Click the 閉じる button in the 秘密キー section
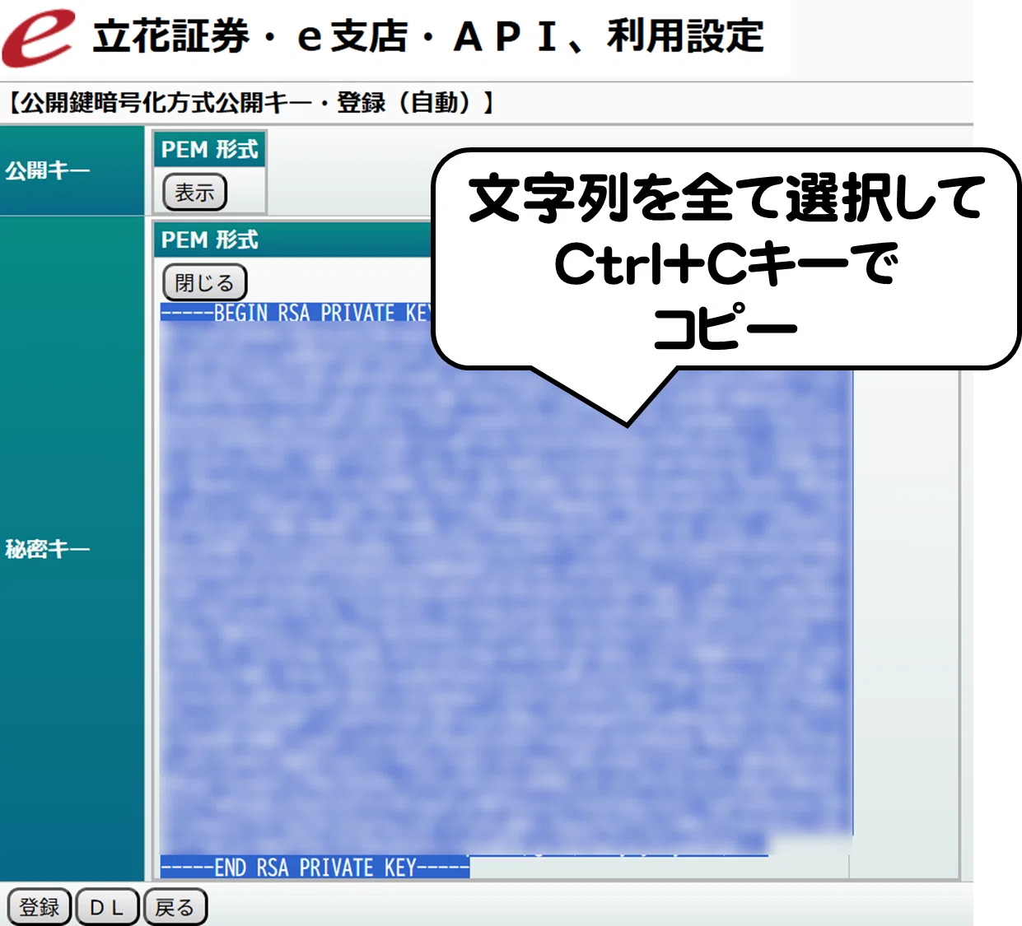Image resolution: width=1022 pixels, height=926 pixels. (x=204, y=283)
